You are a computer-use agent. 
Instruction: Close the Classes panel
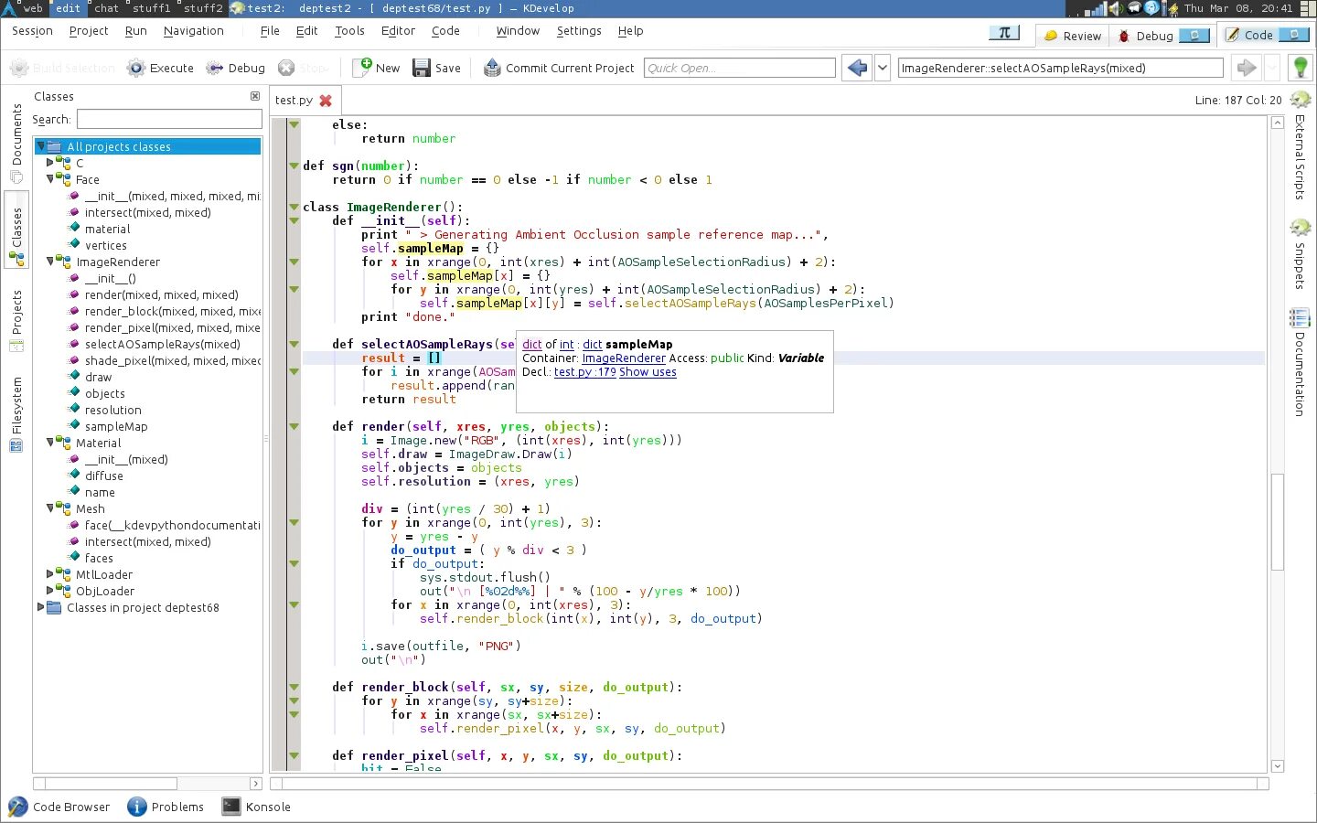click(x=255, y=96)
